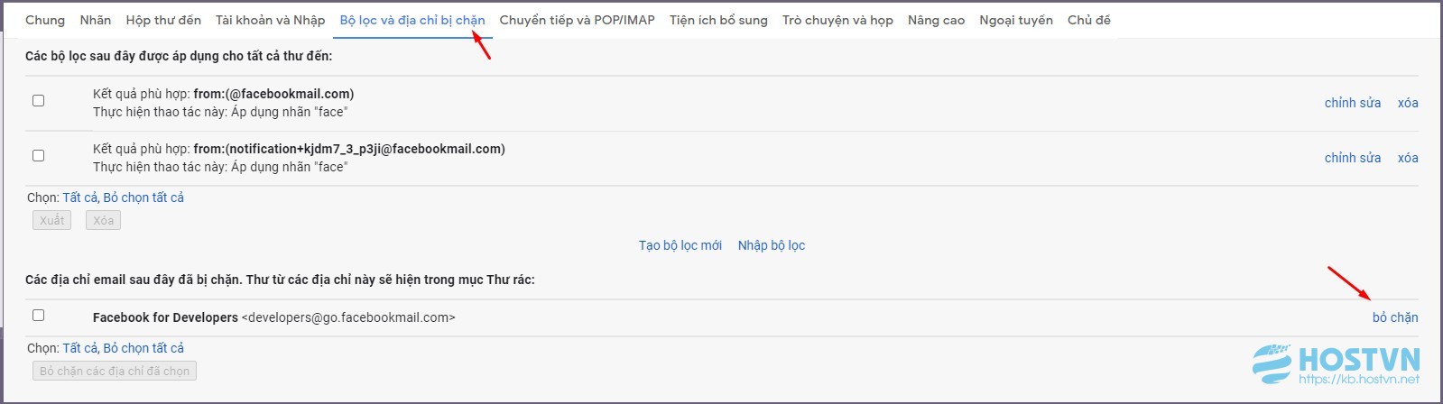Click chỉnh sửa for the @facebookmail.com filter
Screen dimensions: 1443x404
coord(1352,103)
